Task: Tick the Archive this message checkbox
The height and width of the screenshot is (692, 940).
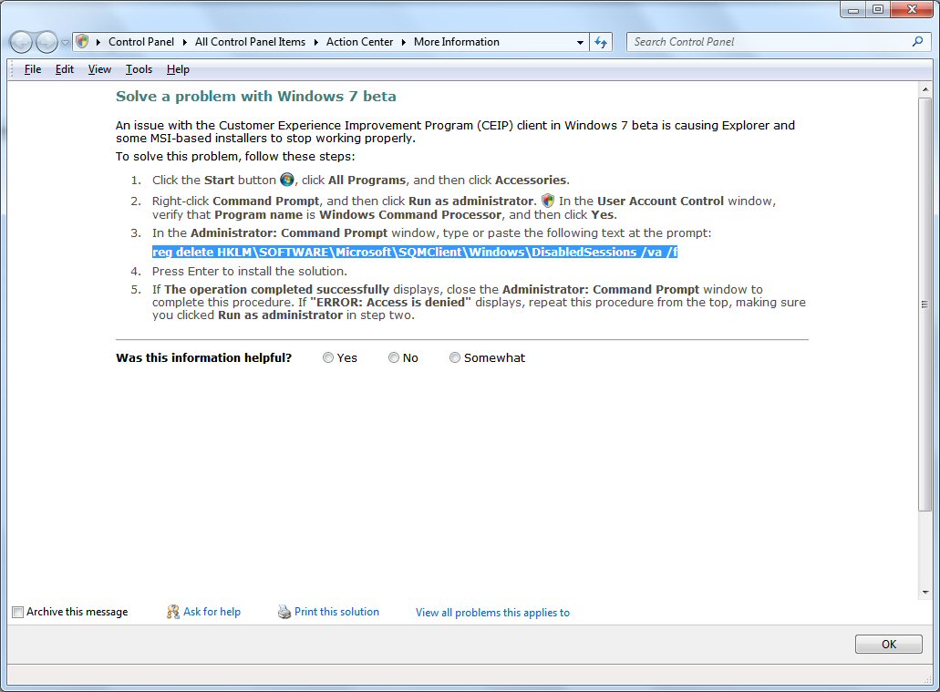Action: pyautogui.click(x=18, y=612)
